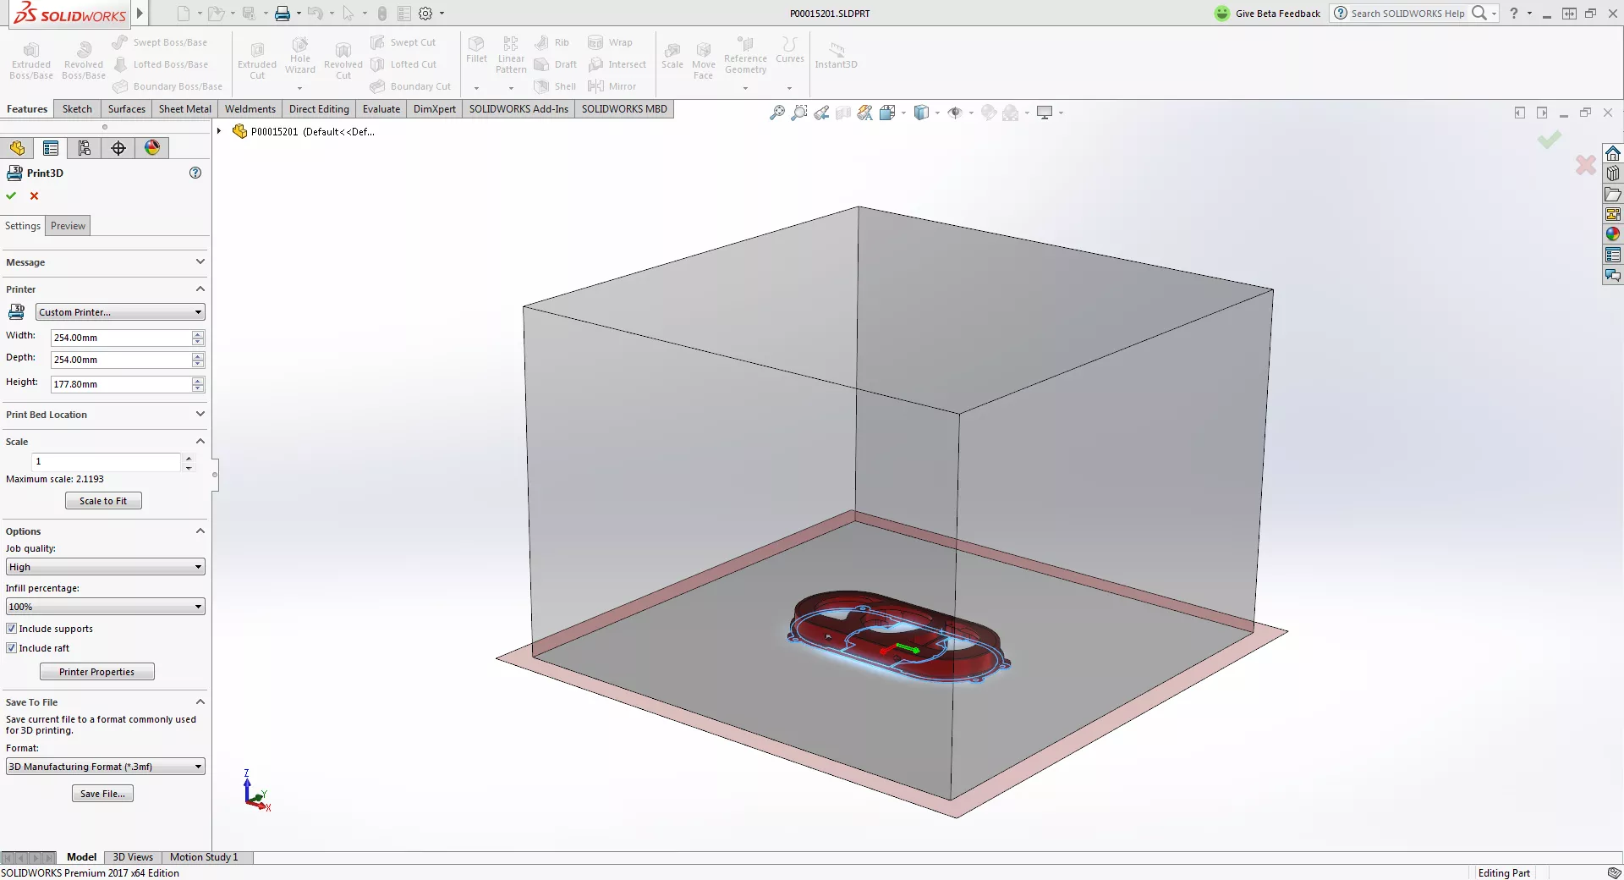This screenshot has height=880, width=1624.
Task: Select the Shell tool
Action: 555,85
